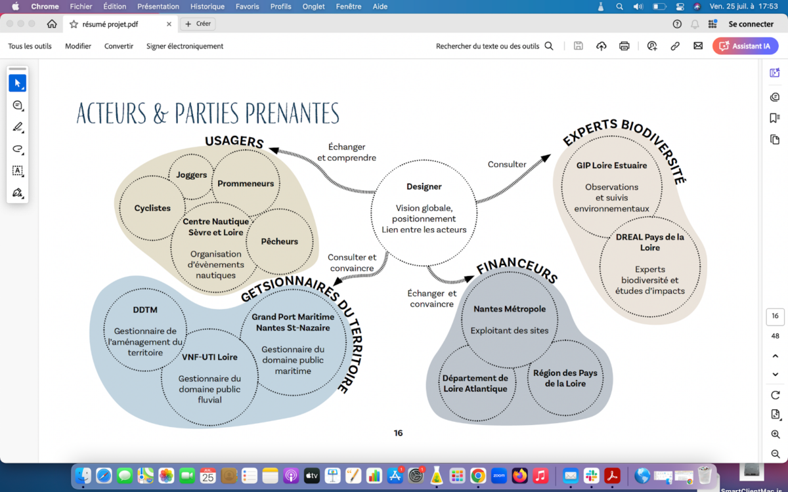Image resolution: width=788 pixels, height=492 pixels.
Task: Go to previous page with up chevron
Action: pyautogui.click(x=775, y=356)
